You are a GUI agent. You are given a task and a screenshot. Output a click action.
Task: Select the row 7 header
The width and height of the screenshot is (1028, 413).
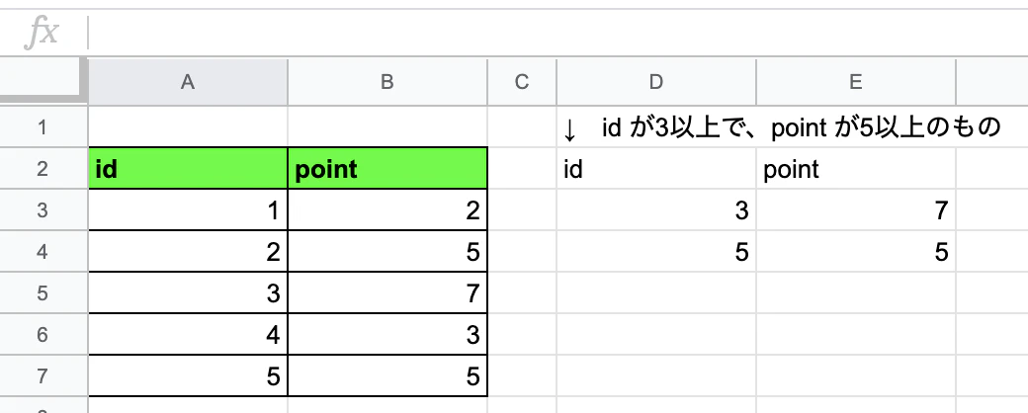[x=43, y=376]
